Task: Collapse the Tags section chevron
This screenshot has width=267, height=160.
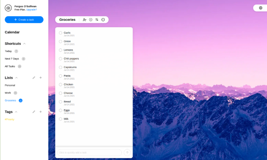Action: (x=16, y=112)
